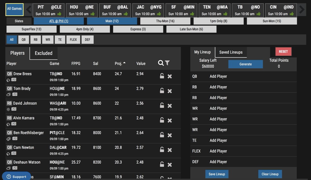Open the news icon for Ben Roethlisberger

tap(15, 139)
